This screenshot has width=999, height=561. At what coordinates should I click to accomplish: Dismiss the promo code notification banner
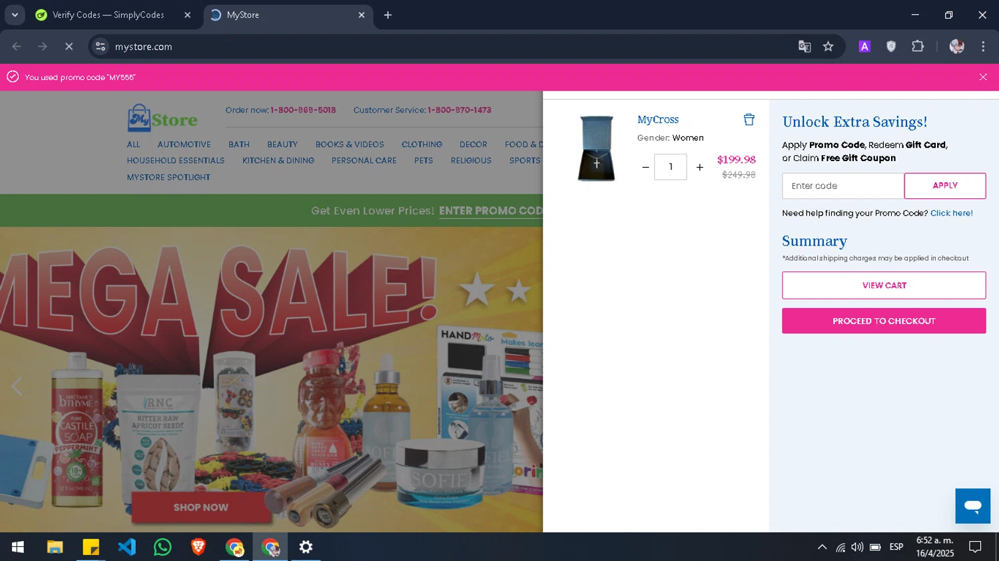[983, 77]
